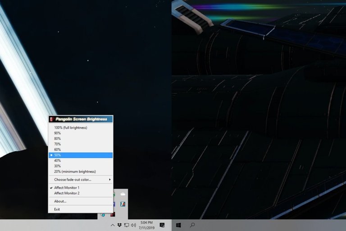
Task: Collapse the hidden tray icons chevron
Action: coord(113,225)
